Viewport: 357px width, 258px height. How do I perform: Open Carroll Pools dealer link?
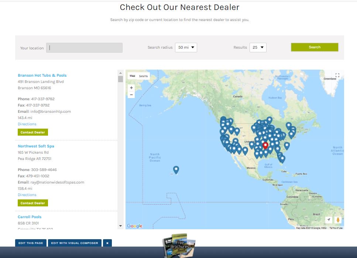(30, 217)
